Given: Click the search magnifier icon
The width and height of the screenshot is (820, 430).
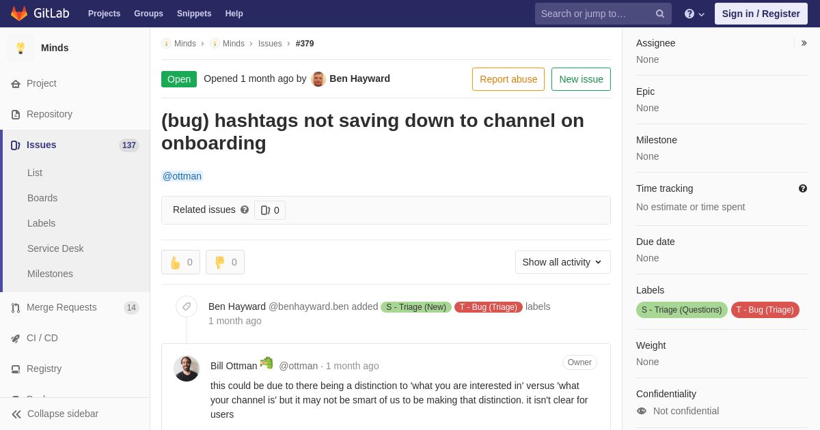Looking at the screenshot, I should [x=659, y=14].
